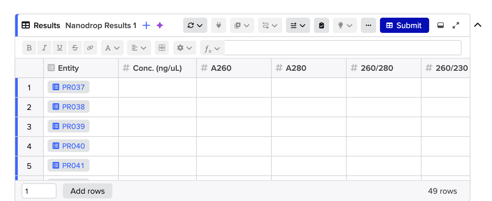Open the lightbulb insights menu
The image size is (492, 201).
point(345,25)
